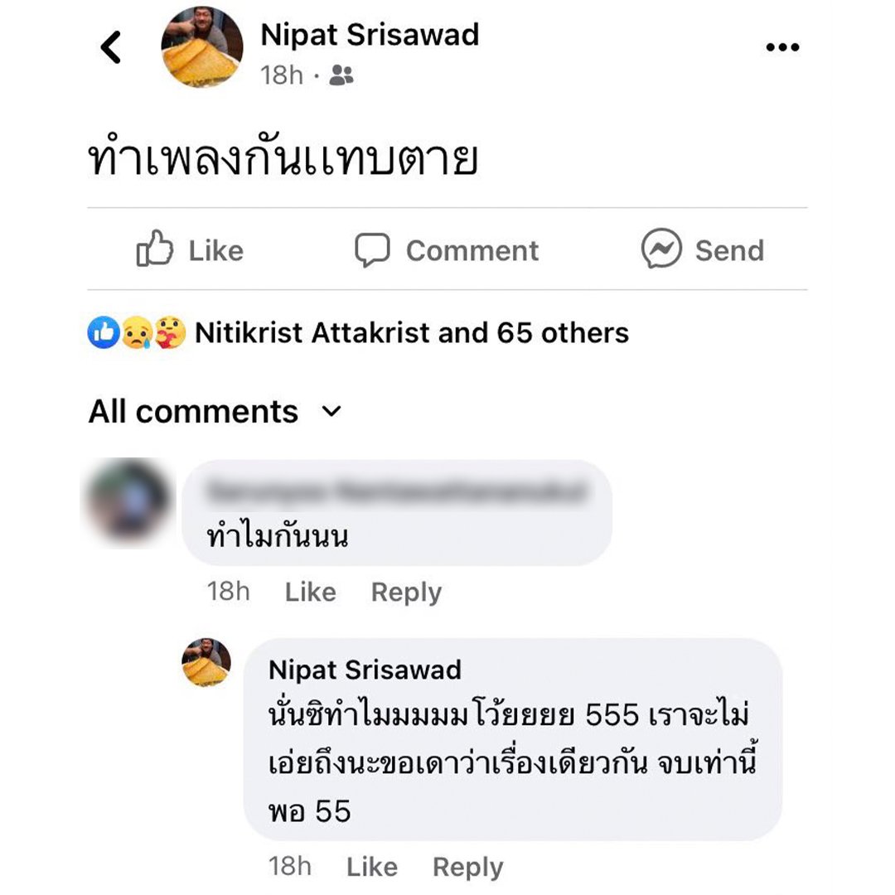The height and width of the screenshot is (895, 895).
Task: Tap the care hug reaction emoji
Action: coord(170,332)
